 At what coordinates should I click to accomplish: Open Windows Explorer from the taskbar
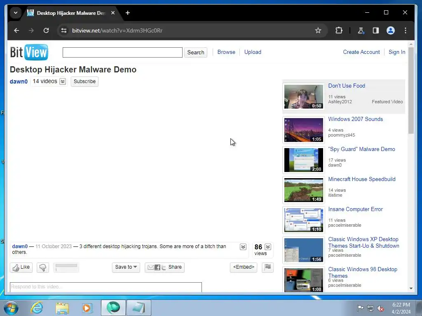(x=62, y=308)
